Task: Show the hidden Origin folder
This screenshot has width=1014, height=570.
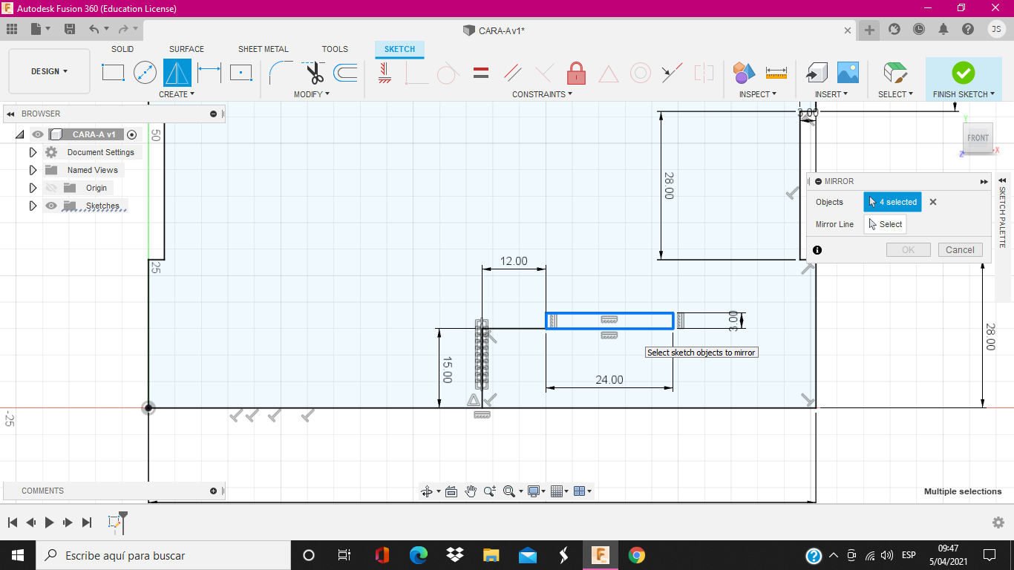Action: (51, 188)
